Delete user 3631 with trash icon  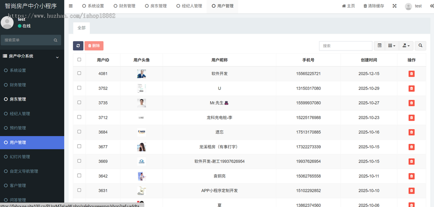pyautogui.click(x=412, y=190)
